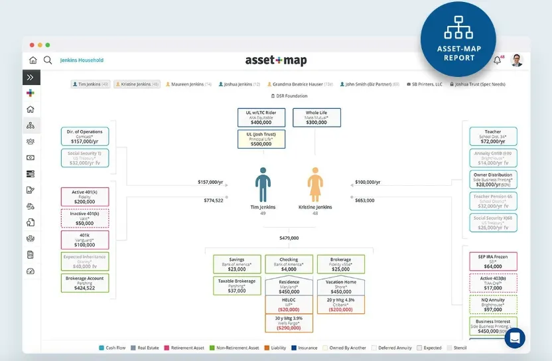The width and height of the screenshot is (552, 361).
Task: Open the Whole Life $300,000 card
Action: [316, 117]
